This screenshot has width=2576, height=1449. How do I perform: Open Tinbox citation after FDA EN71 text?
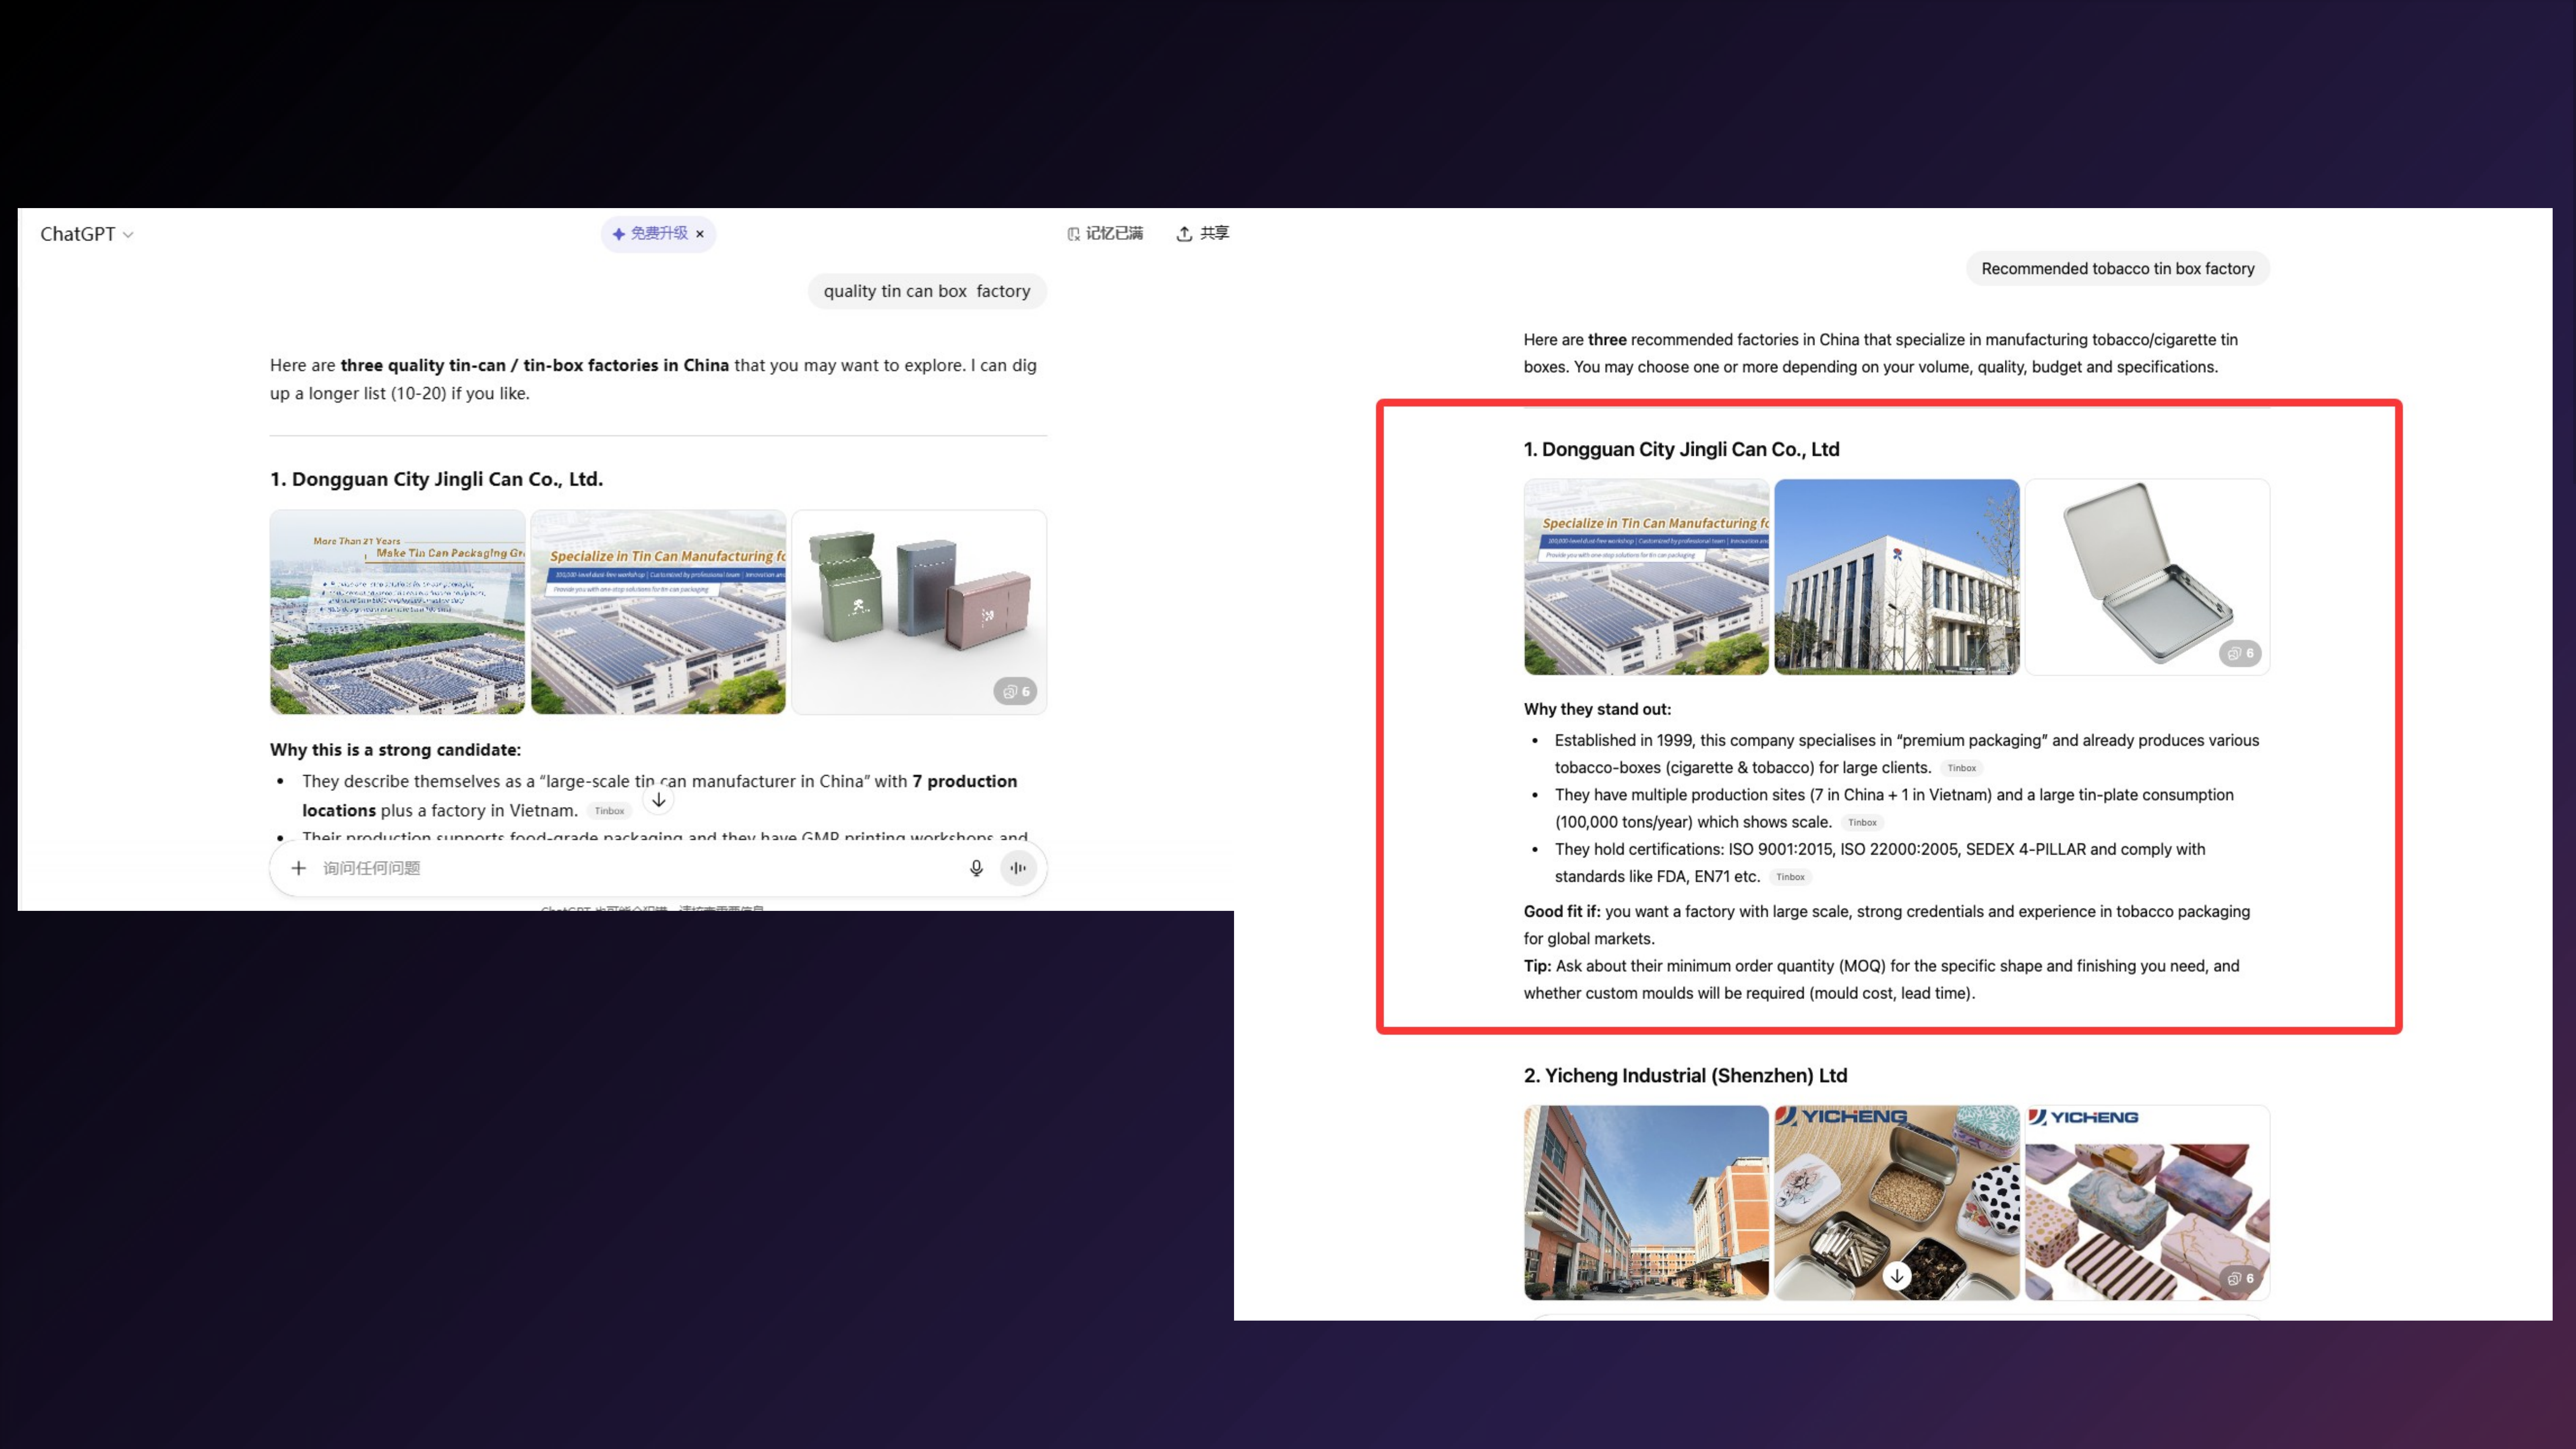pos(1790,877)
